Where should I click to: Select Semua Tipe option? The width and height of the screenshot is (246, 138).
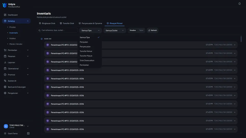tap(90, 37)
